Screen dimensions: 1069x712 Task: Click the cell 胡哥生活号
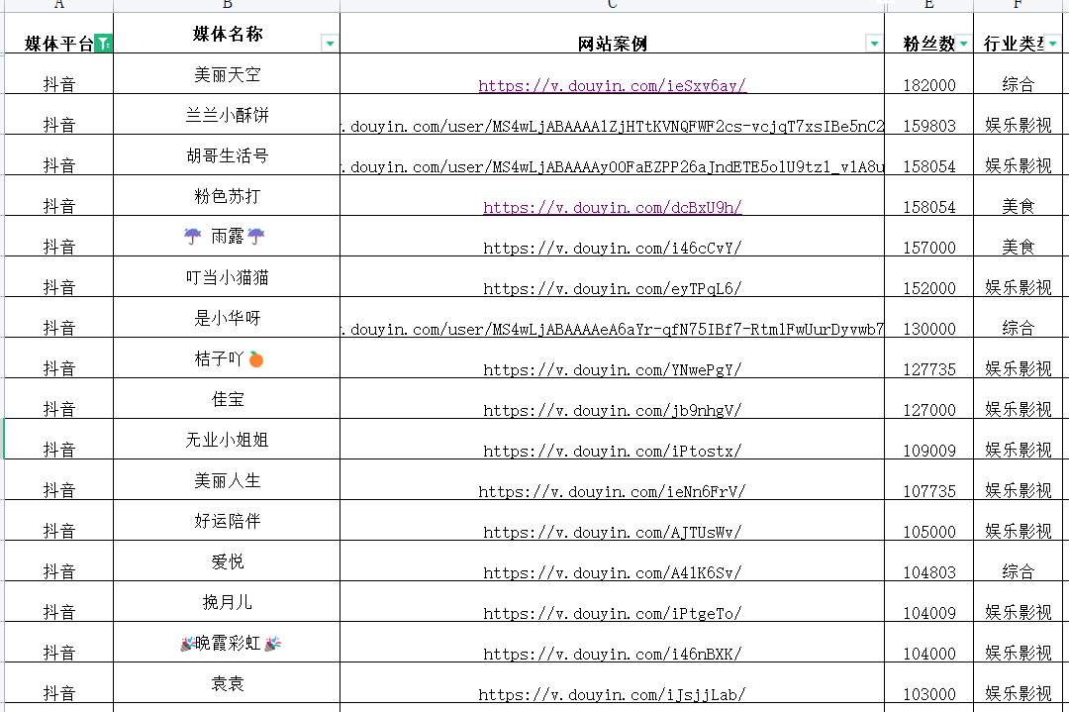click(x=227, y=155)
